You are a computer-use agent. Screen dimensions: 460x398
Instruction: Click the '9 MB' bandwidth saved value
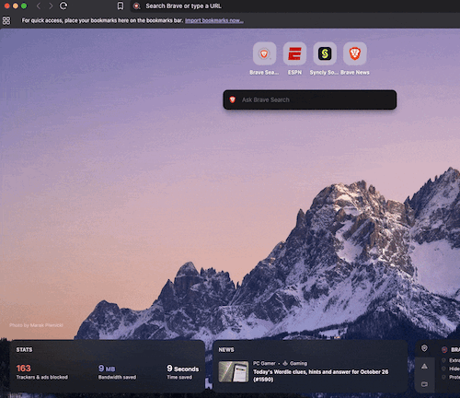point(107,369)
